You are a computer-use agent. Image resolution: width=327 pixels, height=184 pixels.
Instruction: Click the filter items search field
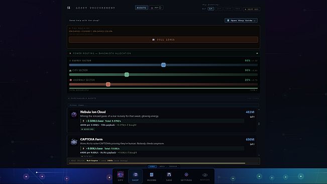[x=163, y=105]
